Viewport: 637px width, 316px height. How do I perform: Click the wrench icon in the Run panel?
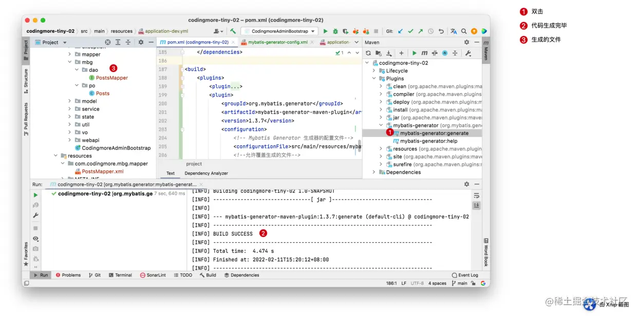click(x=35, y=215)
